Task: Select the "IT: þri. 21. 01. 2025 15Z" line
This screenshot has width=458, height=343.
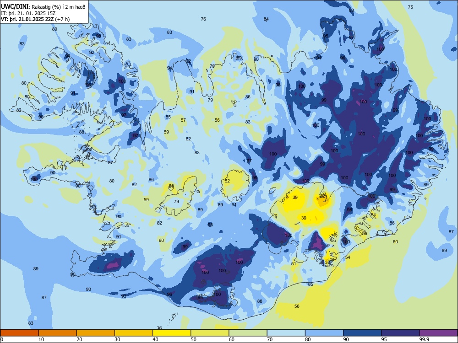Action: coord(28,13)
